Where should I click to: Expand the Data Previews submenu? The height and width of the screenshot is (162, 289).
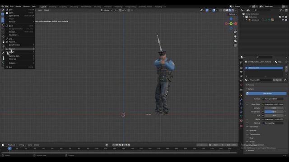point(19,45)
